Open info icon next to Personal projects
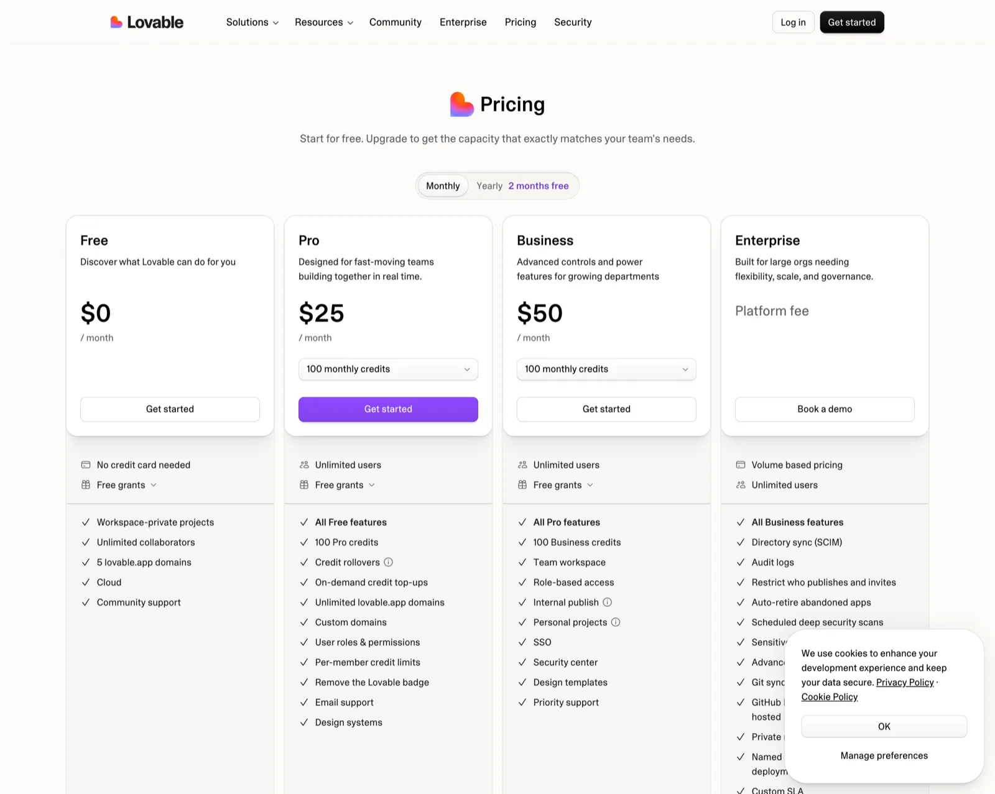Viewport: 995px width, 794px height. 616,622
